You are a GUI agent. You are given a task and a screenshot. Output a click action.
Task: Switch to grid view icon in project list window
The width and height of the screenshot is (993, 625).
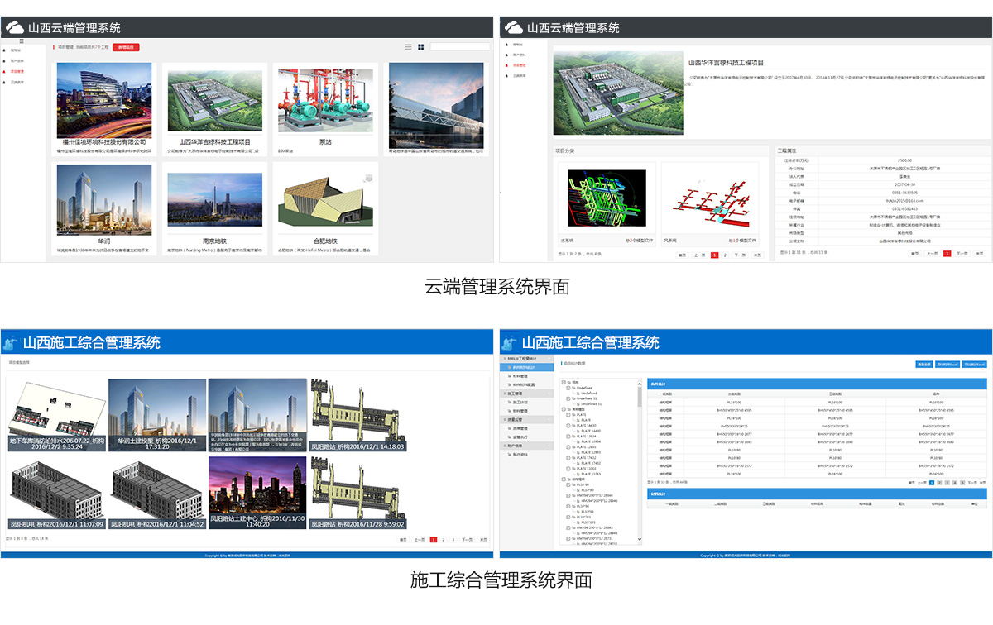coord(421,47)
